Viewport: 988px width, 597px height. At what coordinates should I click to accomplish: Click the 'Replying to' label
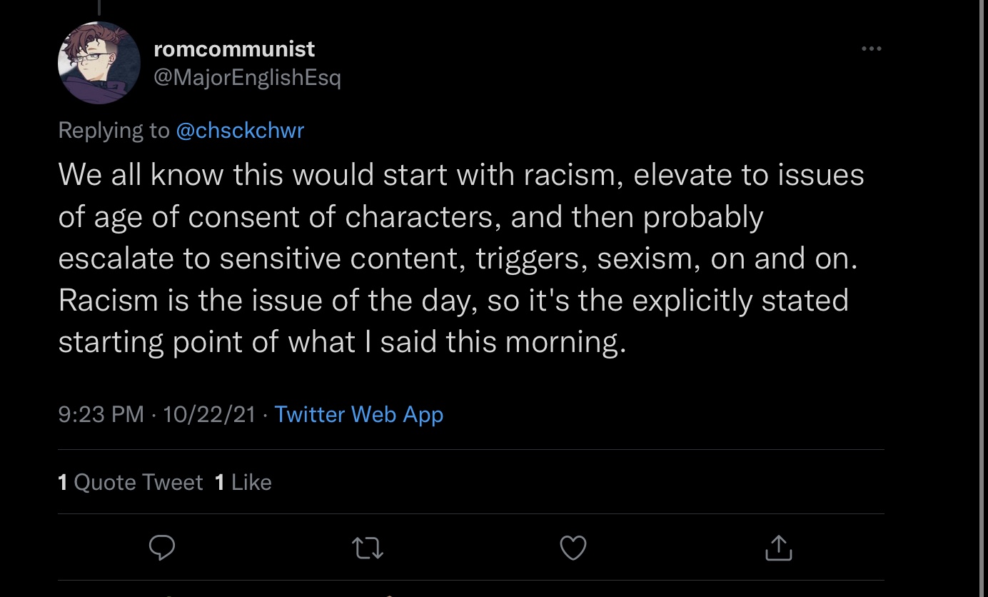(x=114, y=130)
